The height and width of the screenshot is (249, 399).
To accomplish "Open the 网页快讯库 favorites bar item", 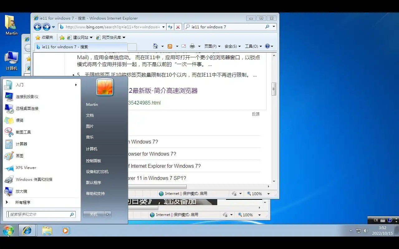I will coord(110,37).
